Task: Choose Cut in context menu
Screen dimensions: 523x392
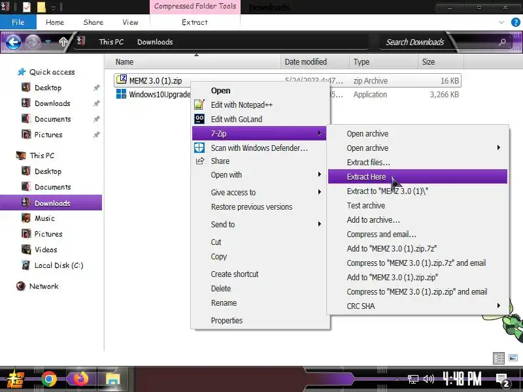Action: tap(216, 242)
